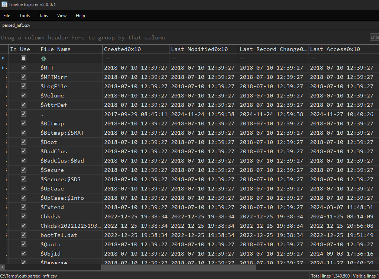Switch to the parsed_mft.csv tab

tap(16, 25)
